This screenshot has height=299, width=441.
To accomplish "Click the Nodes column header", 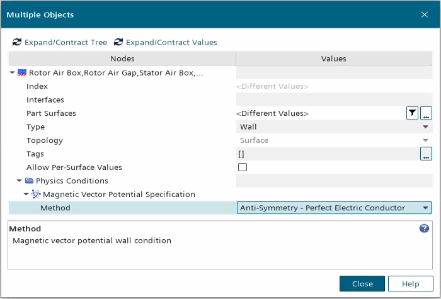I will tap(122, 59).
